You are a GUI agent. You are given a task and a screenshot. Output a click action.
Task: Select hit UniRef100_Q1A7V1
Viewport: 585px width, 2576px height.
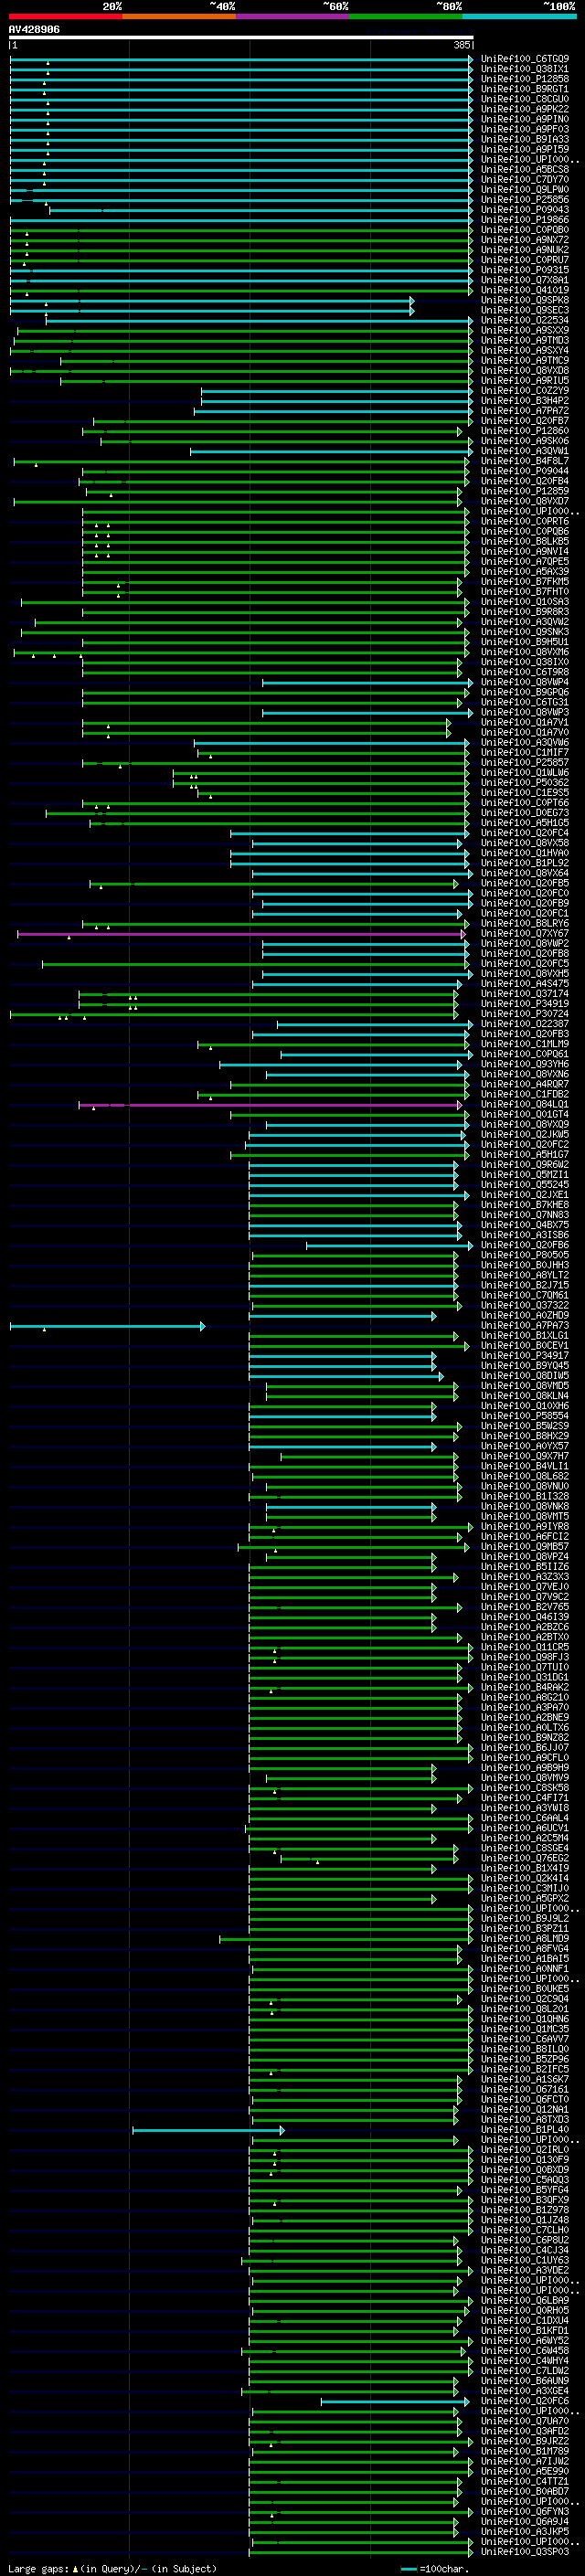coord(525,723)
